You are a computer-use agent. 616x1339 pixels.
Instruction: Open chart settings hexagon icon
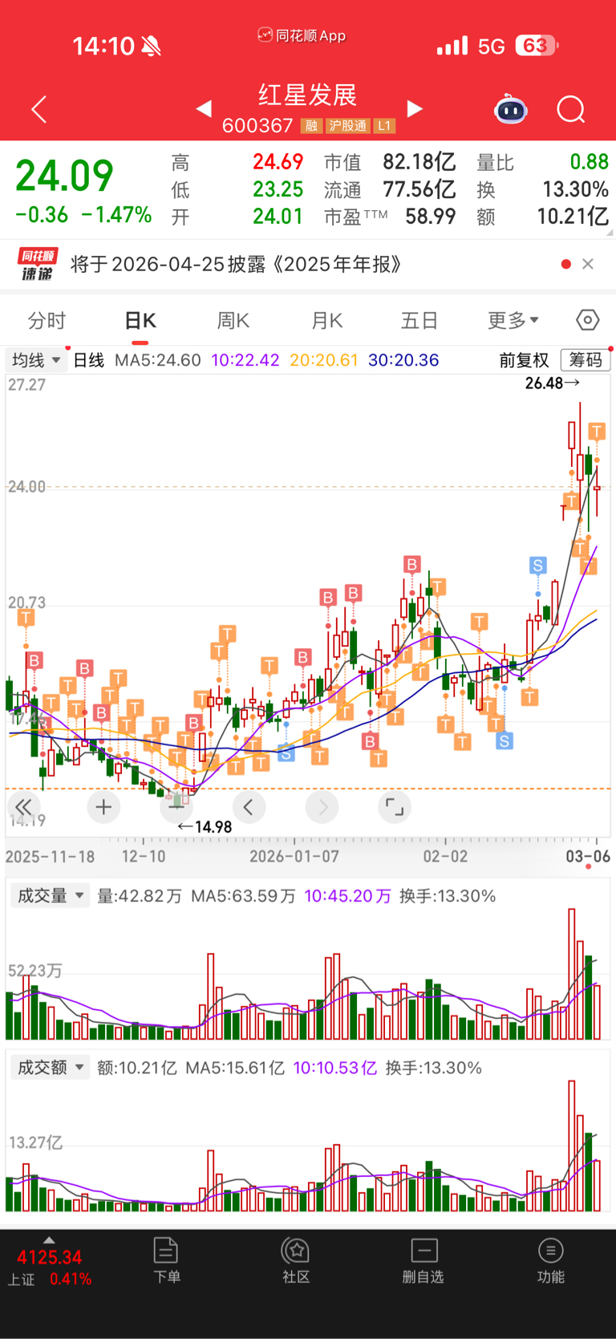click(x=587, y=320)
